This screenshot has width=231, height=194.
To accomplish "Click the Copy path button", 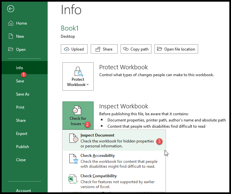I will (136, 49).
